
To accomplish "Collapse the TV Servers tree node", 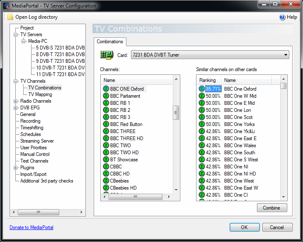I will click(15, 35).
